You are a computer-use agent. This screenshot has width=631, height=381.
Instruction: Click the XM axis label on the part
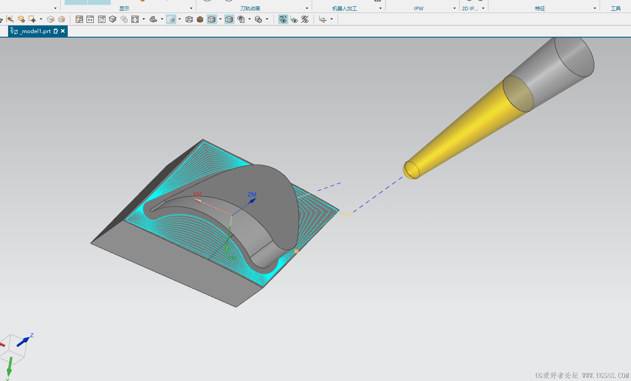(x=197, y=194)
